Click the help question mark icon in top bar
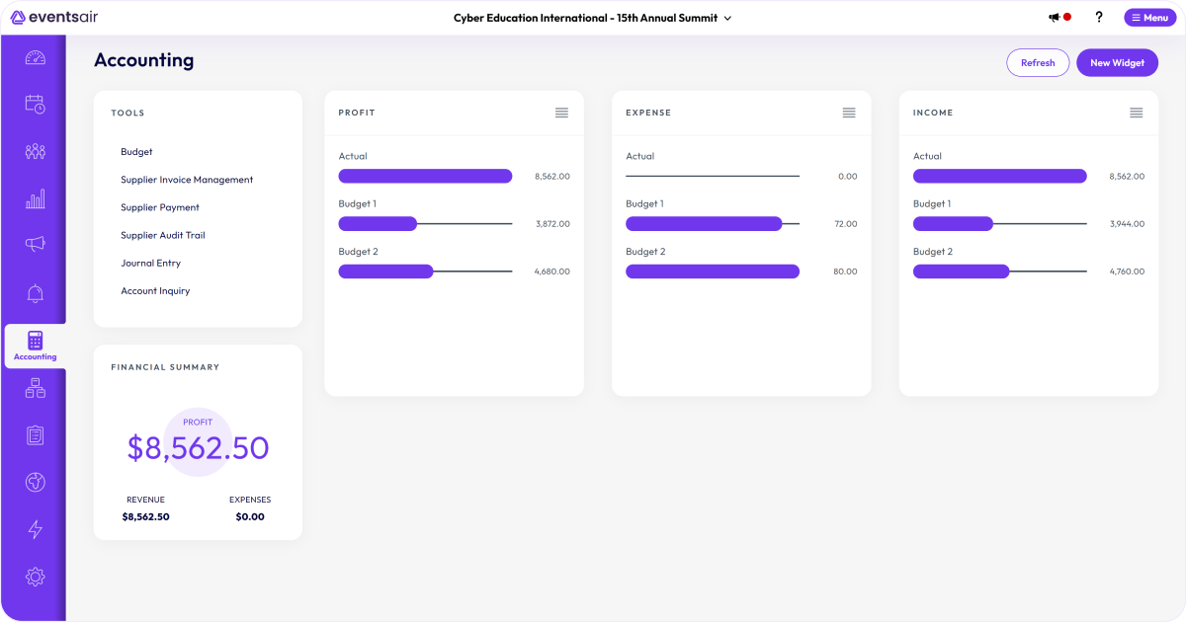Image resolution: width=1186 pixels, height=622 pixels. tap(1099, 17)
